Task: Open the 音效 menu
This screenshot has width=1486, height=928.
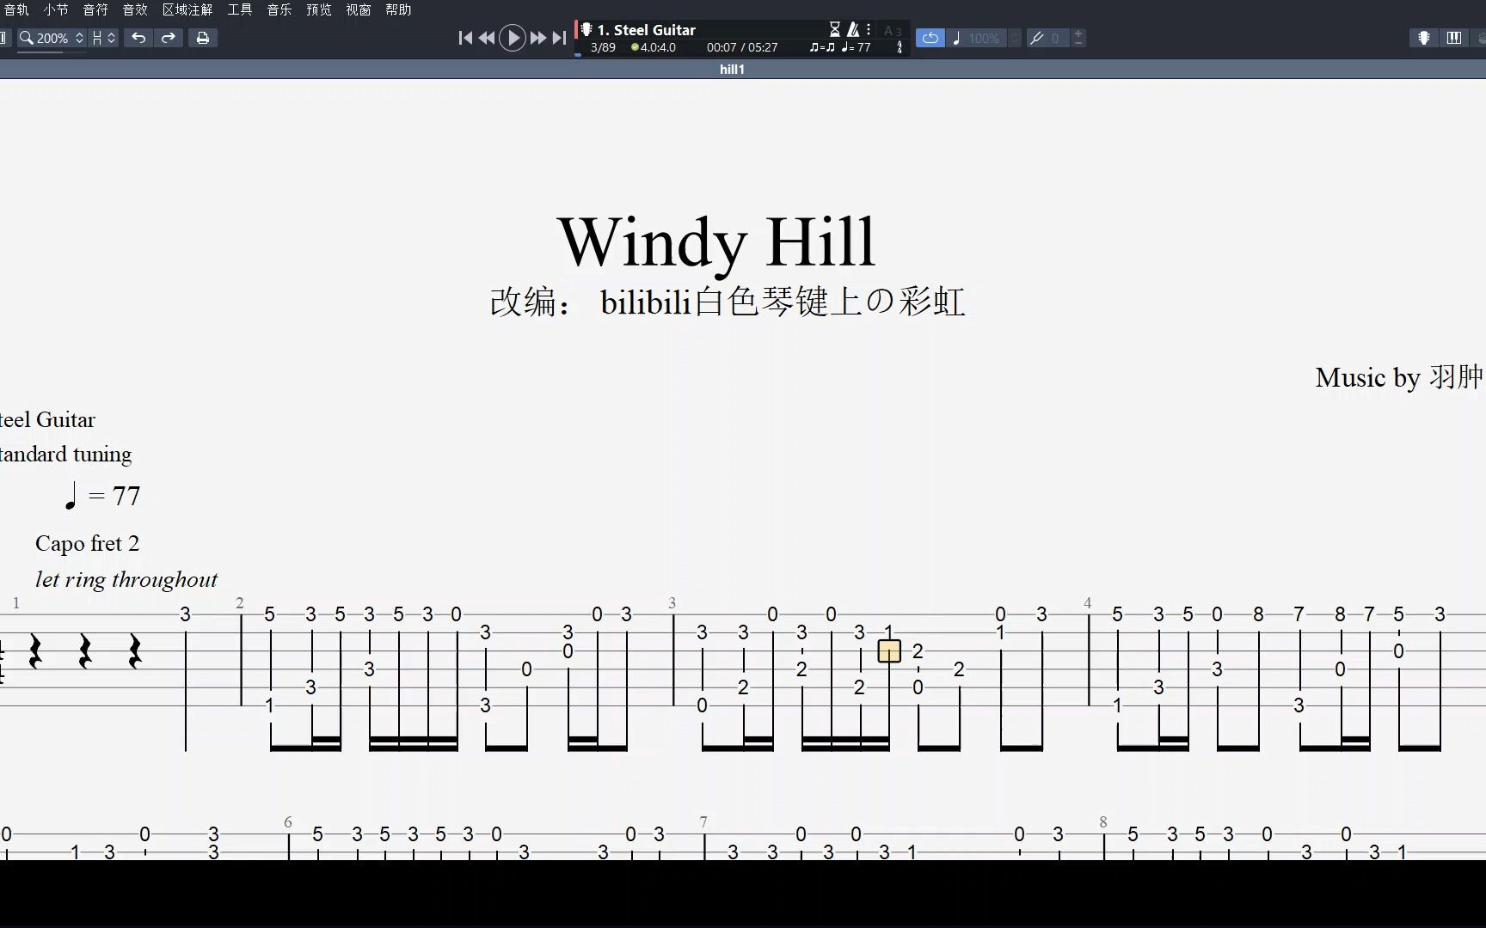Action: click(x=135, y=9)
